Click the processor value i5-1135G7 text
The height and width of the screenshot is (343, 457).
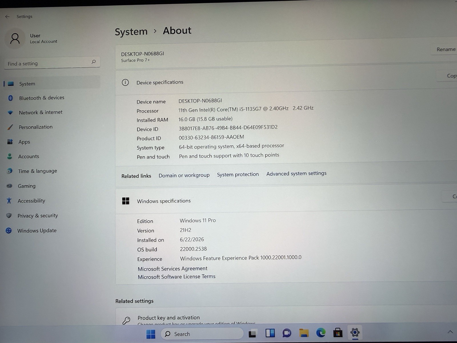pos(246,109)
